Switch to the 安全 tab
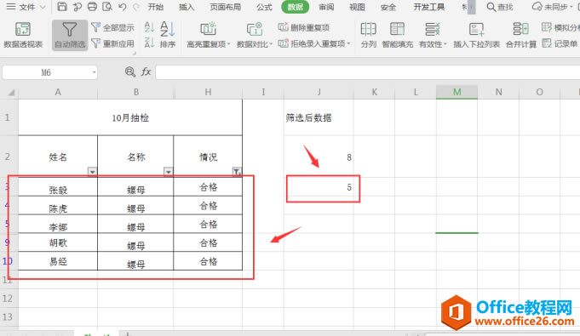This screenshot has width=580, height=336. click(x=388, y=7)
